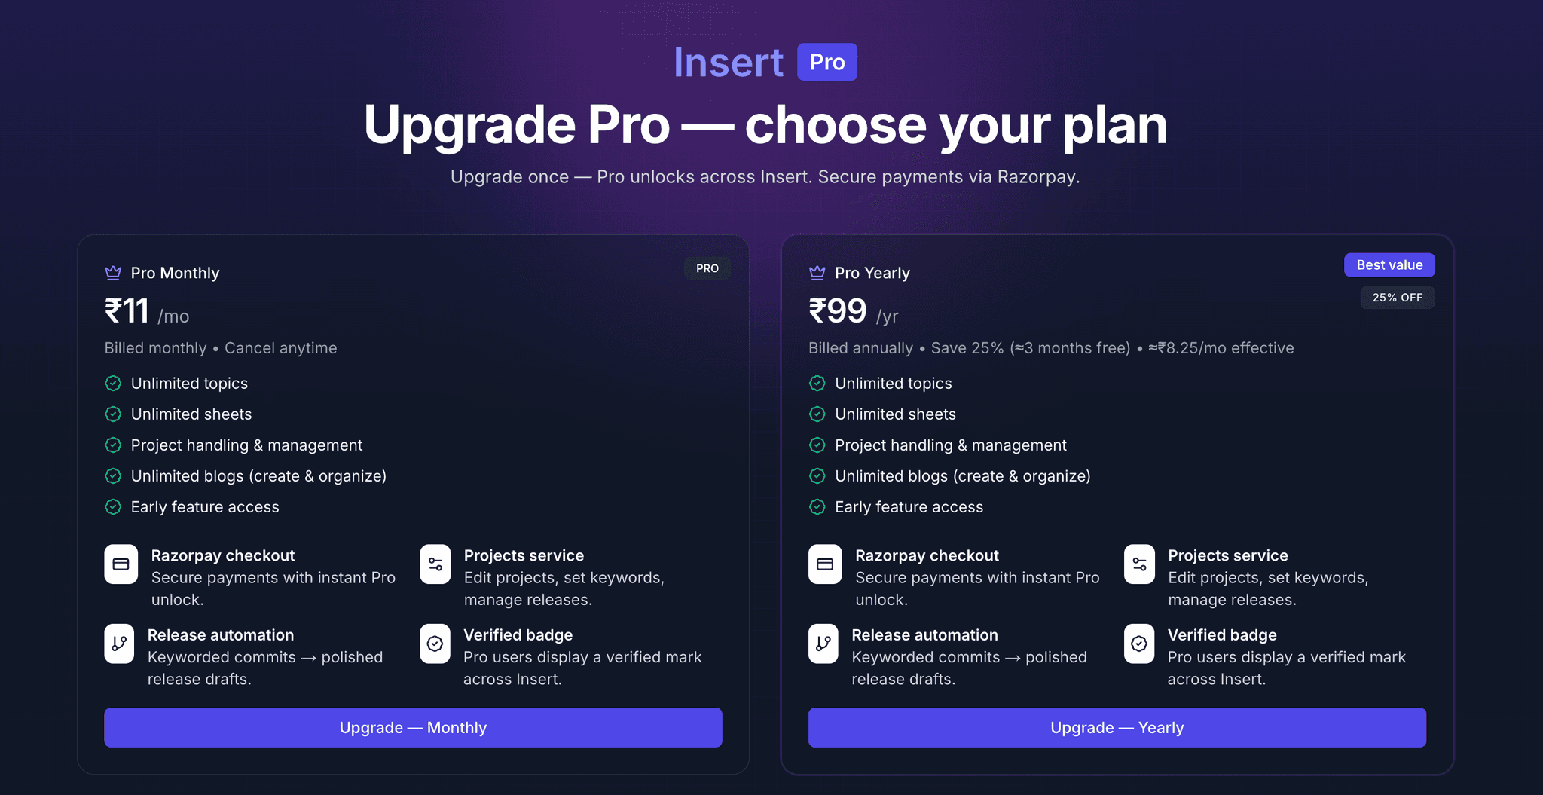This screenshot has height=795, width=1543.
Task: Click the Projects service icon on Monthly plan
Action: click(435, 564)
